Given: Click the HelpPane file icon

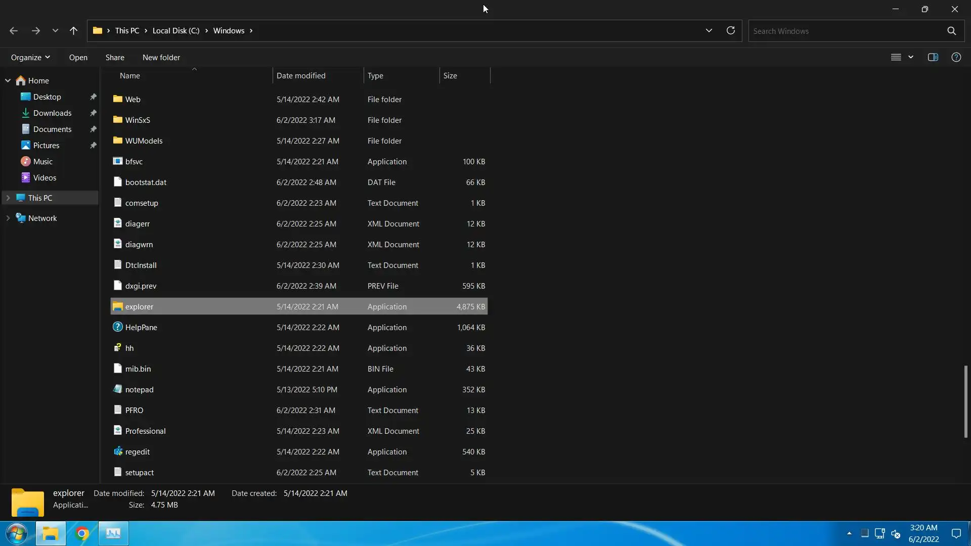Looking at the screenshot, I should click(x=118, y=327).
